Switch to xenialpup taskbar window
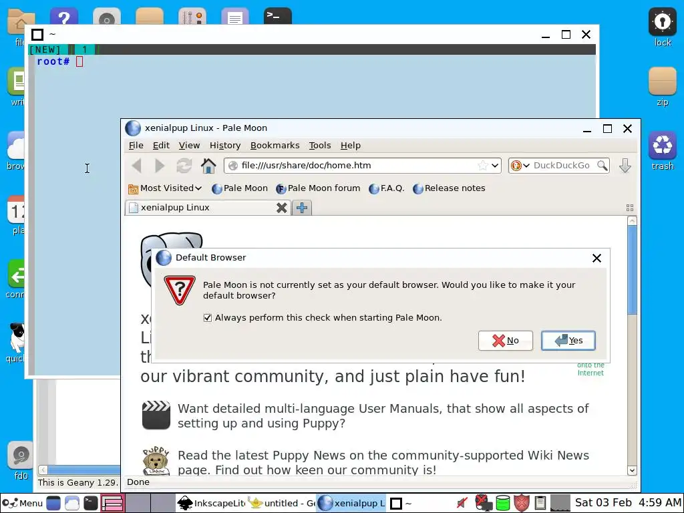The width and height of the screenshot is (684, 513). pyautogui.click(x=351, y=503)
